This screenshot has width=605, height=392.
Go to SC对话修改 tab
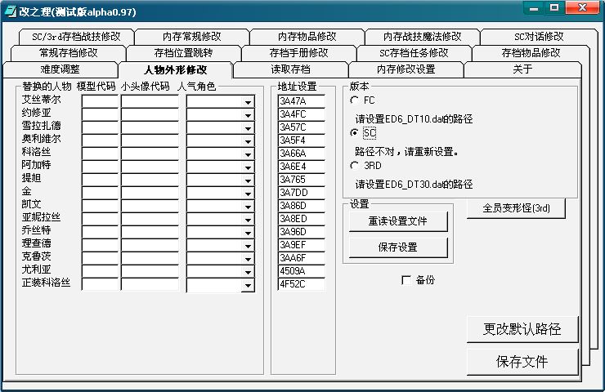(x=539, y=37)
